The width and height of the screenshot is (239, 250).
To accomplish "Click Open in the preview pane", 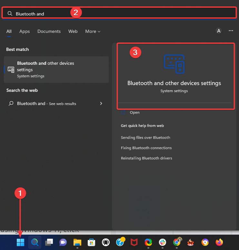I will [134, 112].
